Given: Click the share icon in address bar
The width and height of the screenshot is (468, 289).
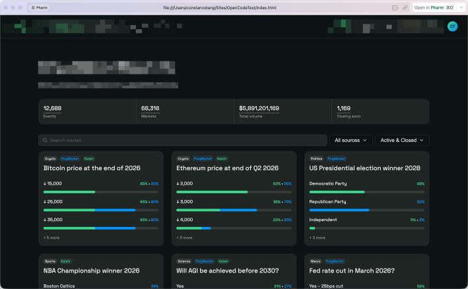Looking at the screenshot, I should (395, 8).
